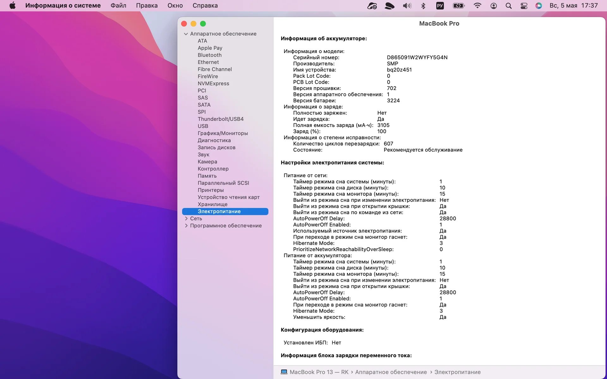Close the System Information window
The height and width of the screenshot is (379, 607).
coord(184,24)
